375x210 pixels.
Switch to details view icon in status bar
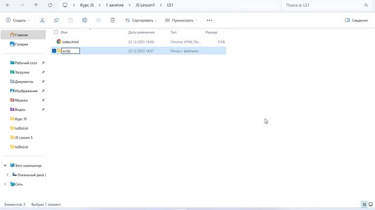[x=364, y=204]
